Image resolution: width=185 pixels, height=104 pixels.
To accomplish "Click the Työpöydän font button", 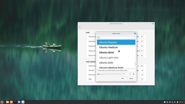I will click(x=140, y=42).
